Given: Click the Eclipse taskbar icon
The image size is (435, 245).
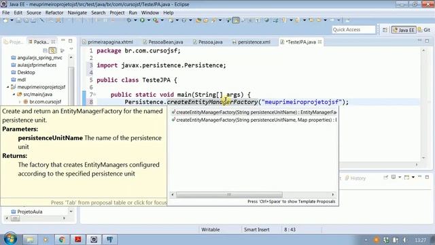Looking at the screenshot, I should pyautogui.click(x=94, y=240).
